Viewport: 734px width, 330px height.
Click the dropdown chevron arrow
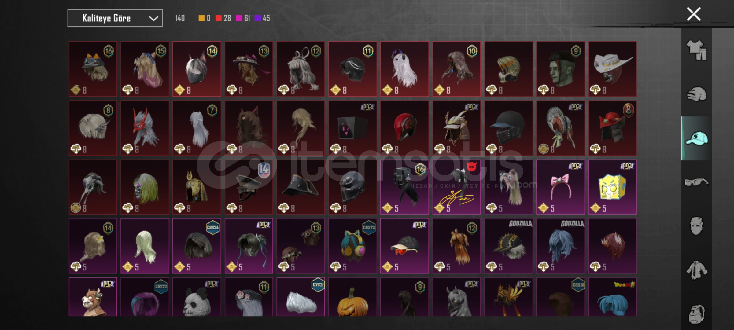click(x=153, y=19)
